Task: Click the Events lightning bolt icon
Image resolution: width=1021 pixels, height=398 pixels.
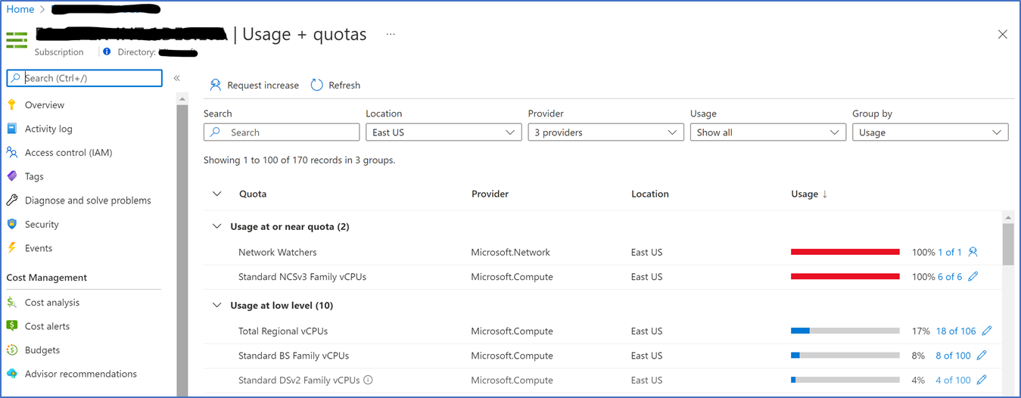Action: [11, 248]
